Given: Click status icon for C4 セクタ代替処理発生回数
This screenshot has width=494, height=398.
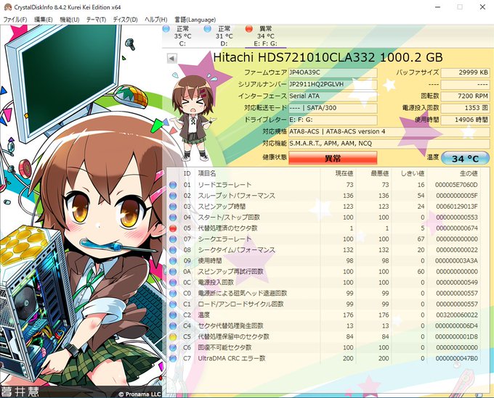Looking at the screenshot, I should (x=173, y=326).
